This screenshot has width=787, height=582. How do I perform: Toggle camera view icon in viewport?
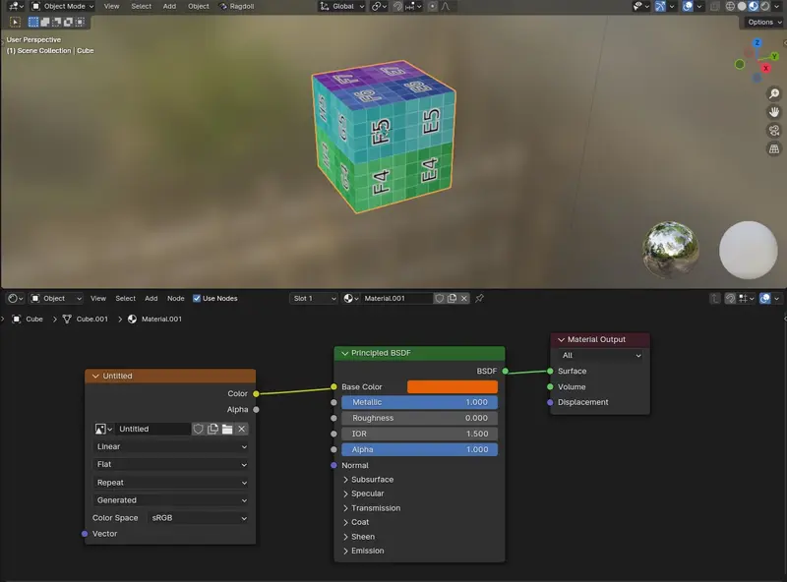click(x=774, y=130)
